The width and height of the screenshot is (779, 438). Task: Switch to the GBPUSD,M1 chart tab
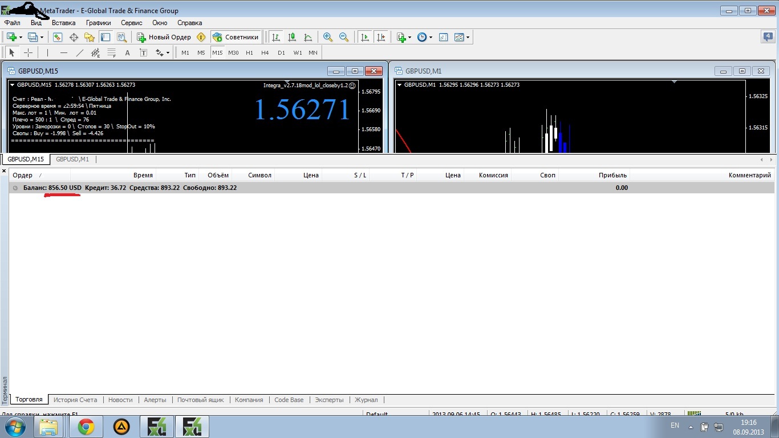(72, 159)
